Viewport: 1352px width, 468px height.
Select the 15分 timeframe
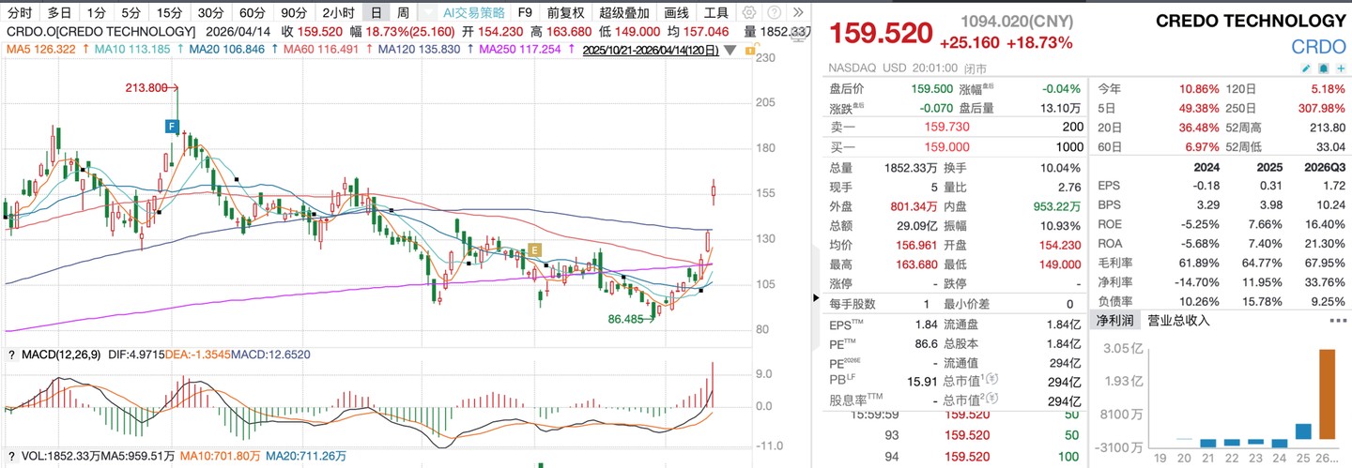(x=169, y=13)
